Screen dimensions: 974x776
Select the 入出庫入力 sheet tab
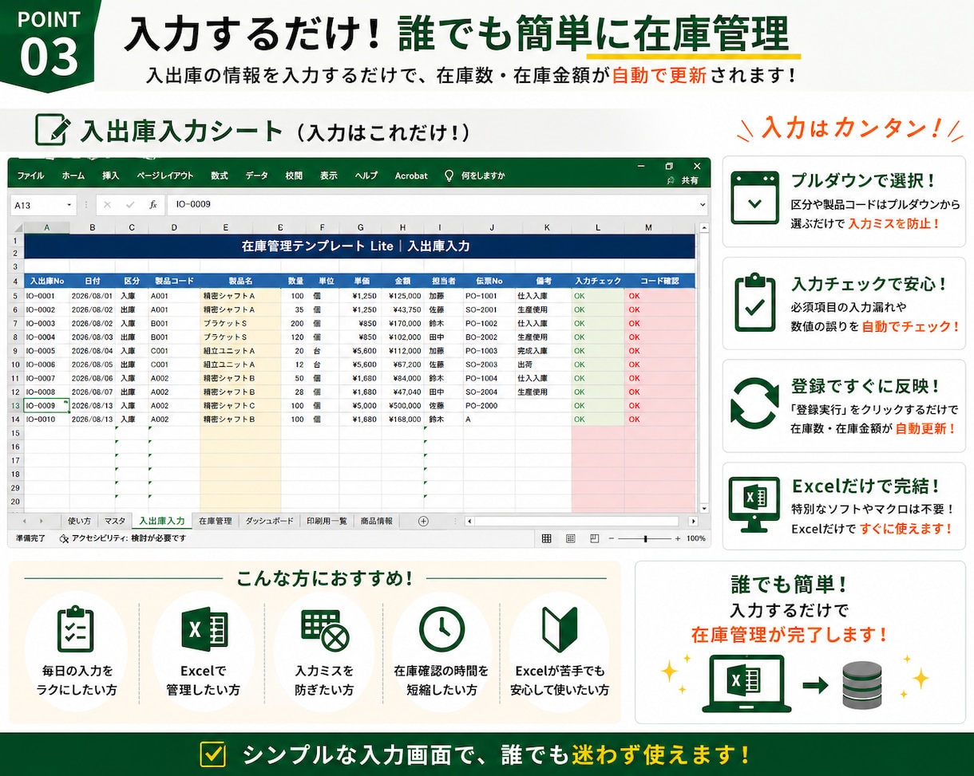[162, 521]
